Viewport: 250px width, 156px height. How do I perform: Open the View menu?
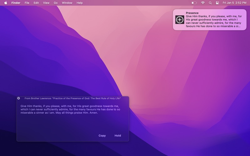[x=46, y=3]
